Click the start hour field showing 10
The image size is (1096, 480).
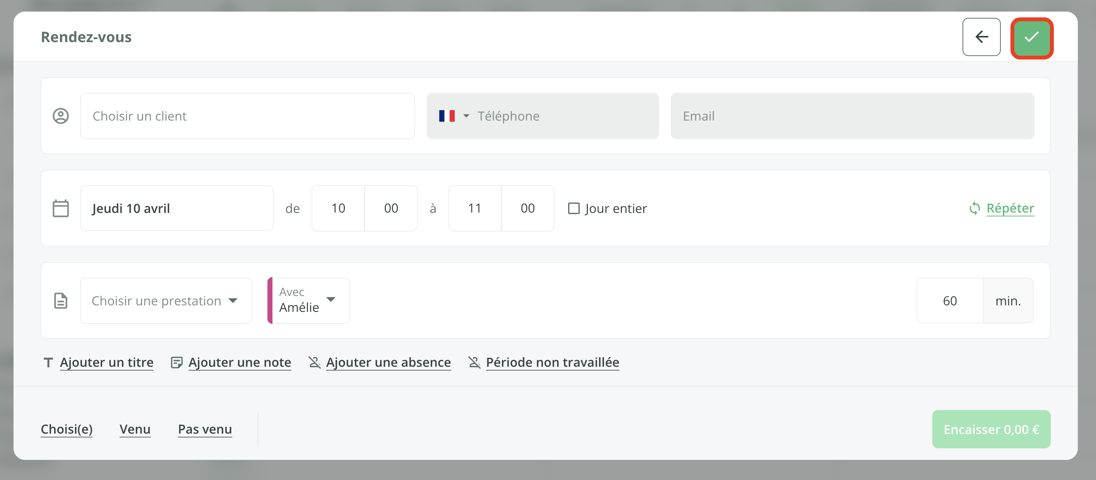(x=338, y=208)
